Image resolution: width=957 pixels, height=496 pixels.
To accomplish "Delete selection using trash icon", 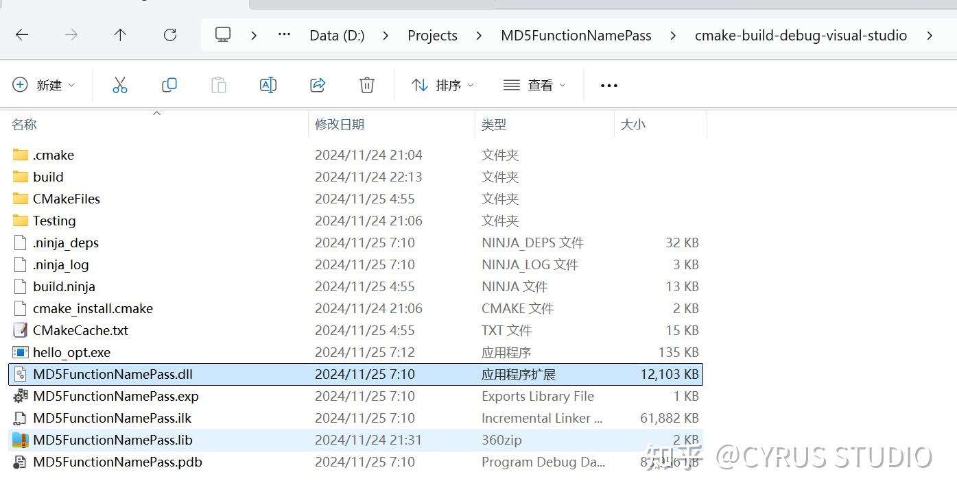I will [x=366, y=84].
